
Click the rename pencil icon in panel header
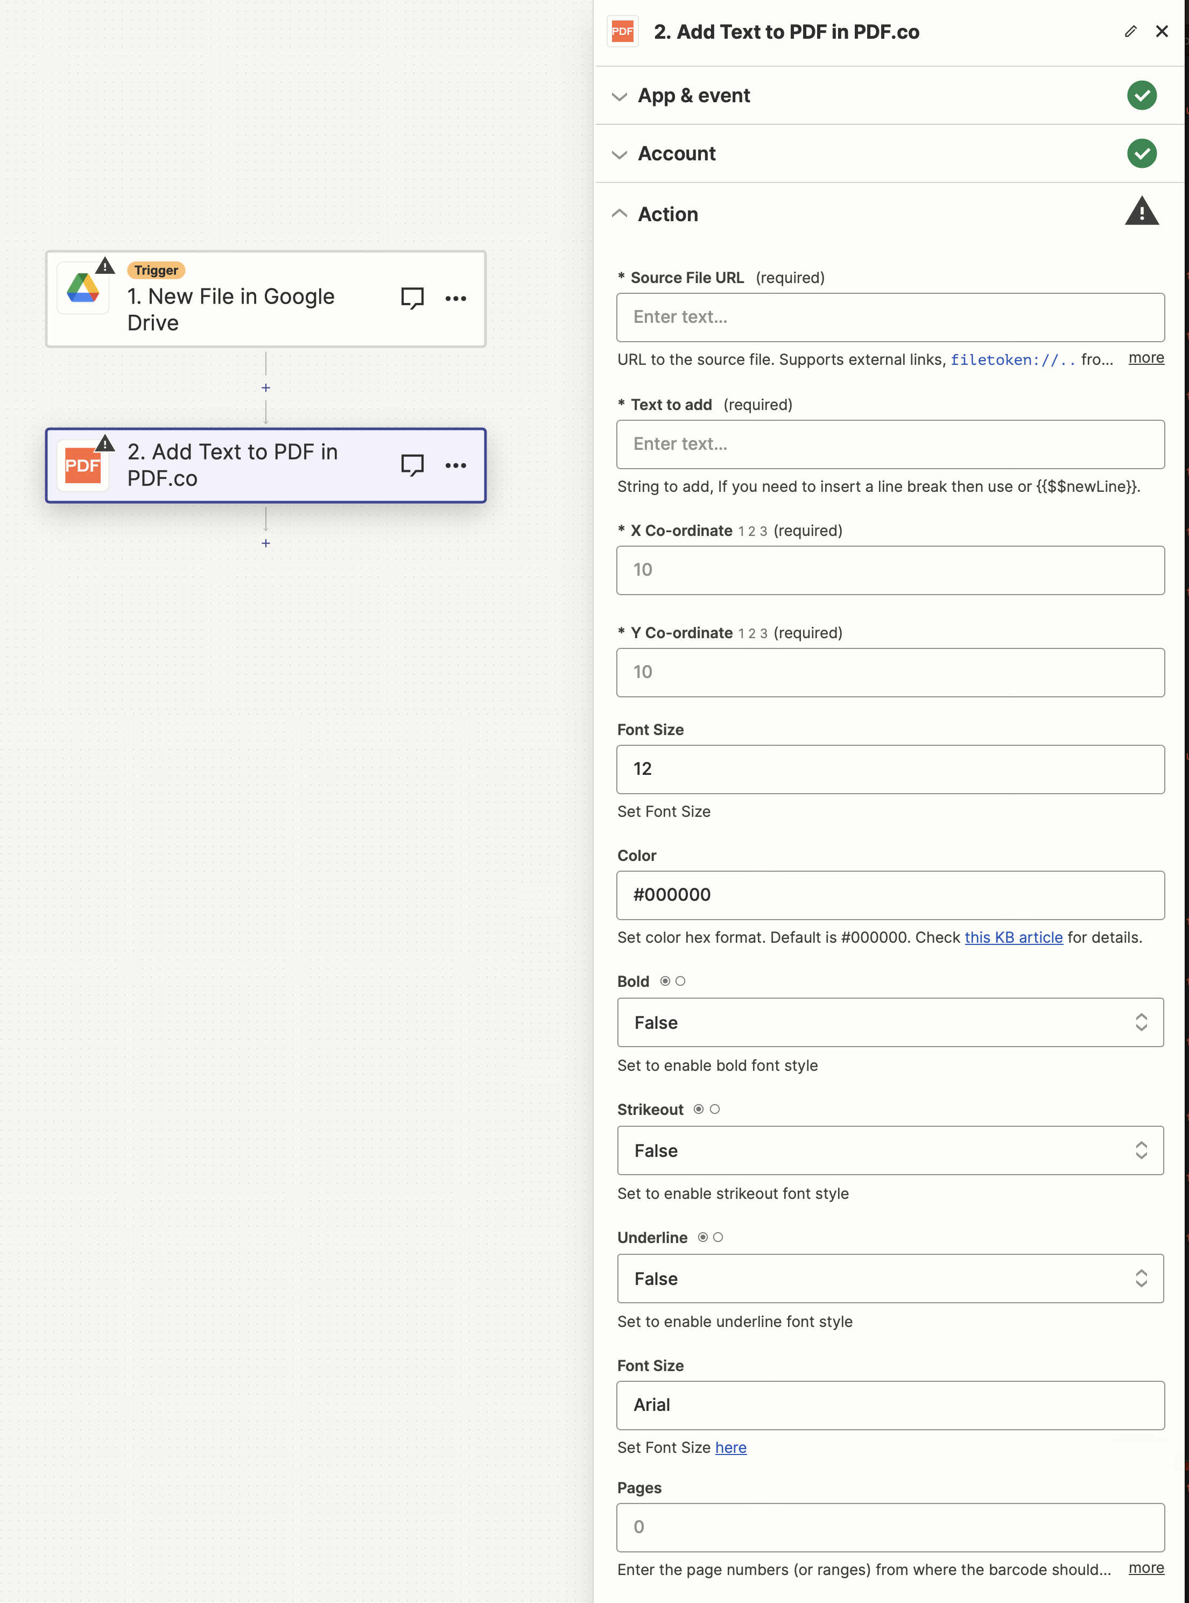(x=1130, y=32)
